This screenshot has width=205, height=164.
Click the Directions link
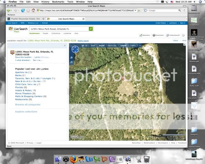[x=159, y=35]
